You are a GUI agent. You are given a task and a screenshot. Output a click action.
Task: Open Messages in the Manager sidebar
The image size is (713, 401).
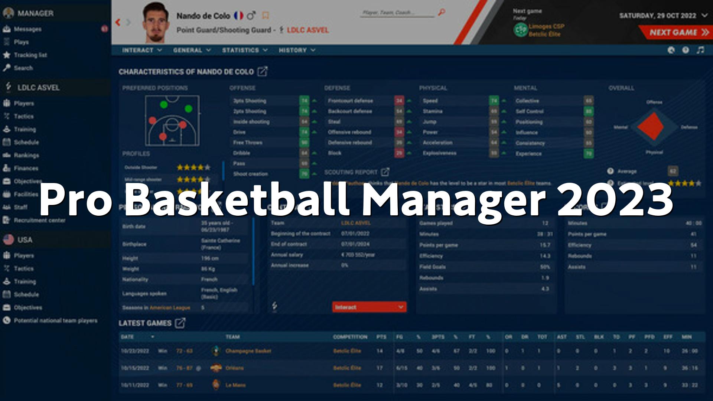point(27,29)
